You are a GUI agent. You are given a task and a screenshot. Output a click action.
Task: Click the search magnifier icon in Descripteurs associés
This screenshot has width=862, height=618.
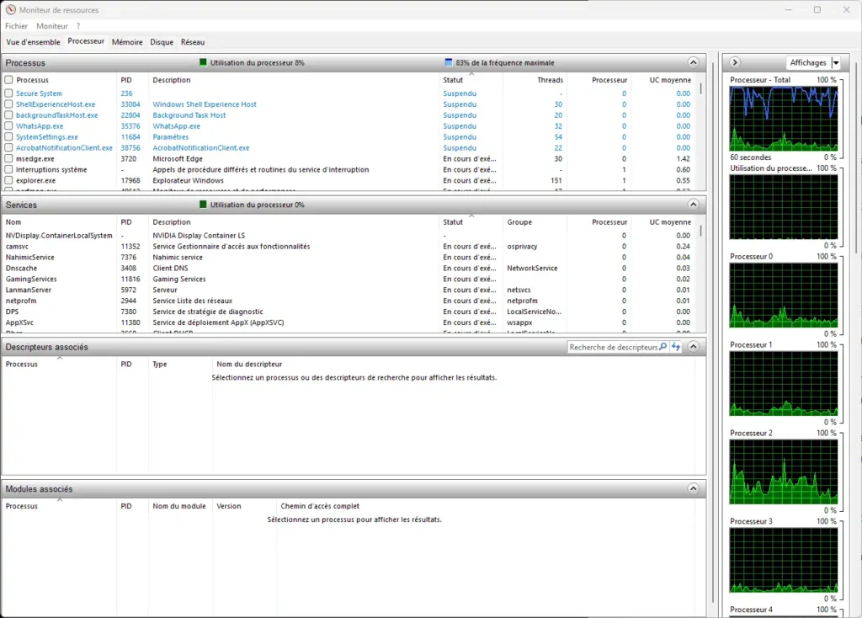click(x=663, y=347)
